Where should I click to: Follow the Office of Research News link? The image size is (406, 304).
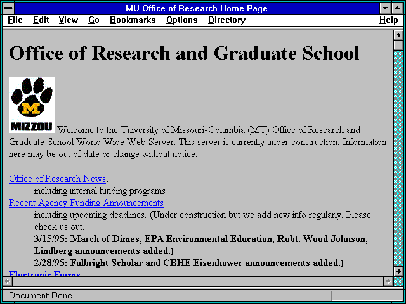point(57,179)
